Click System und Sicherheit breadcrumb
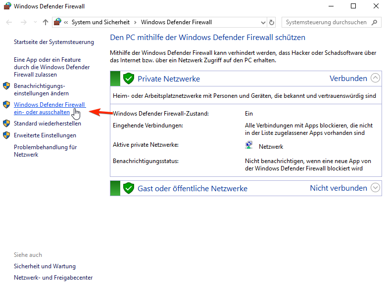 tap(100, 22)
